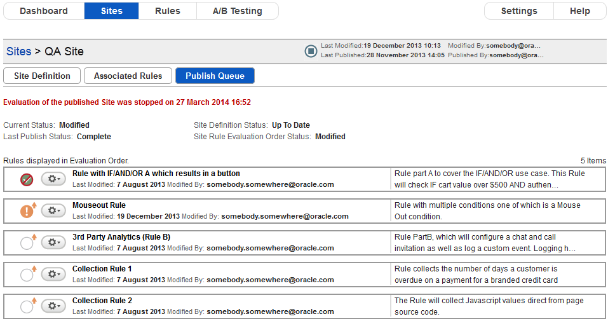This screenshot has width=608, height=321.
Task: Switch to Site Definition sub-tab
Action: pyautogui.click(x=42, y=76)
